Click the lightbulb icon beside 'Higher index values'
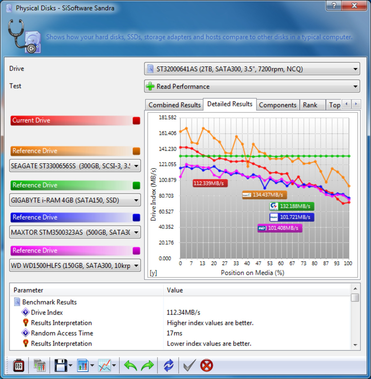Viewport: 371px width, 379px height. (x=26, y=322)
